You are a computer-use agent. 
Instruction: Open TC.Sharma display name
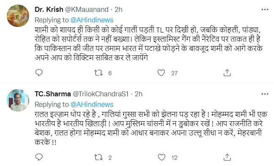(53, 94)
